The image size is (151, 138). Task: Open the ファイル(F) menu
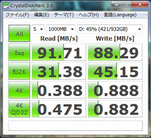[17, 15]
